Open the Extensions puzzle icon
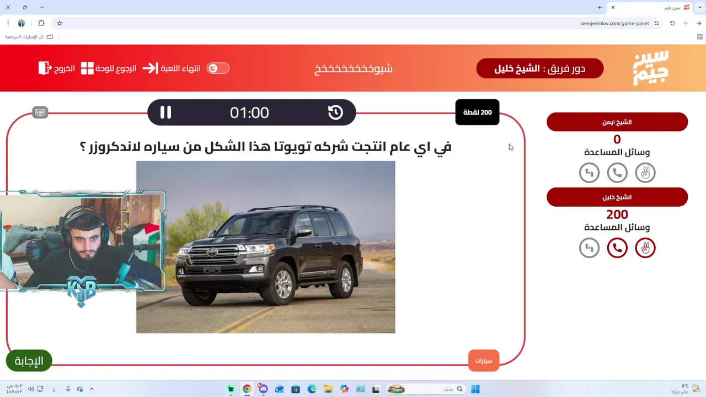This screenshot has height=397, width=706. pyautogui.click(x=41, y=23)
